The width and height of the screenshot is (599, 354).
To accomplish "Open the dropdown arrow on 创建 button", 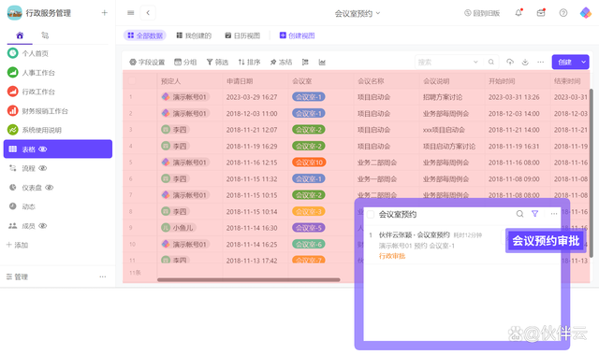I will pos(584,62).
